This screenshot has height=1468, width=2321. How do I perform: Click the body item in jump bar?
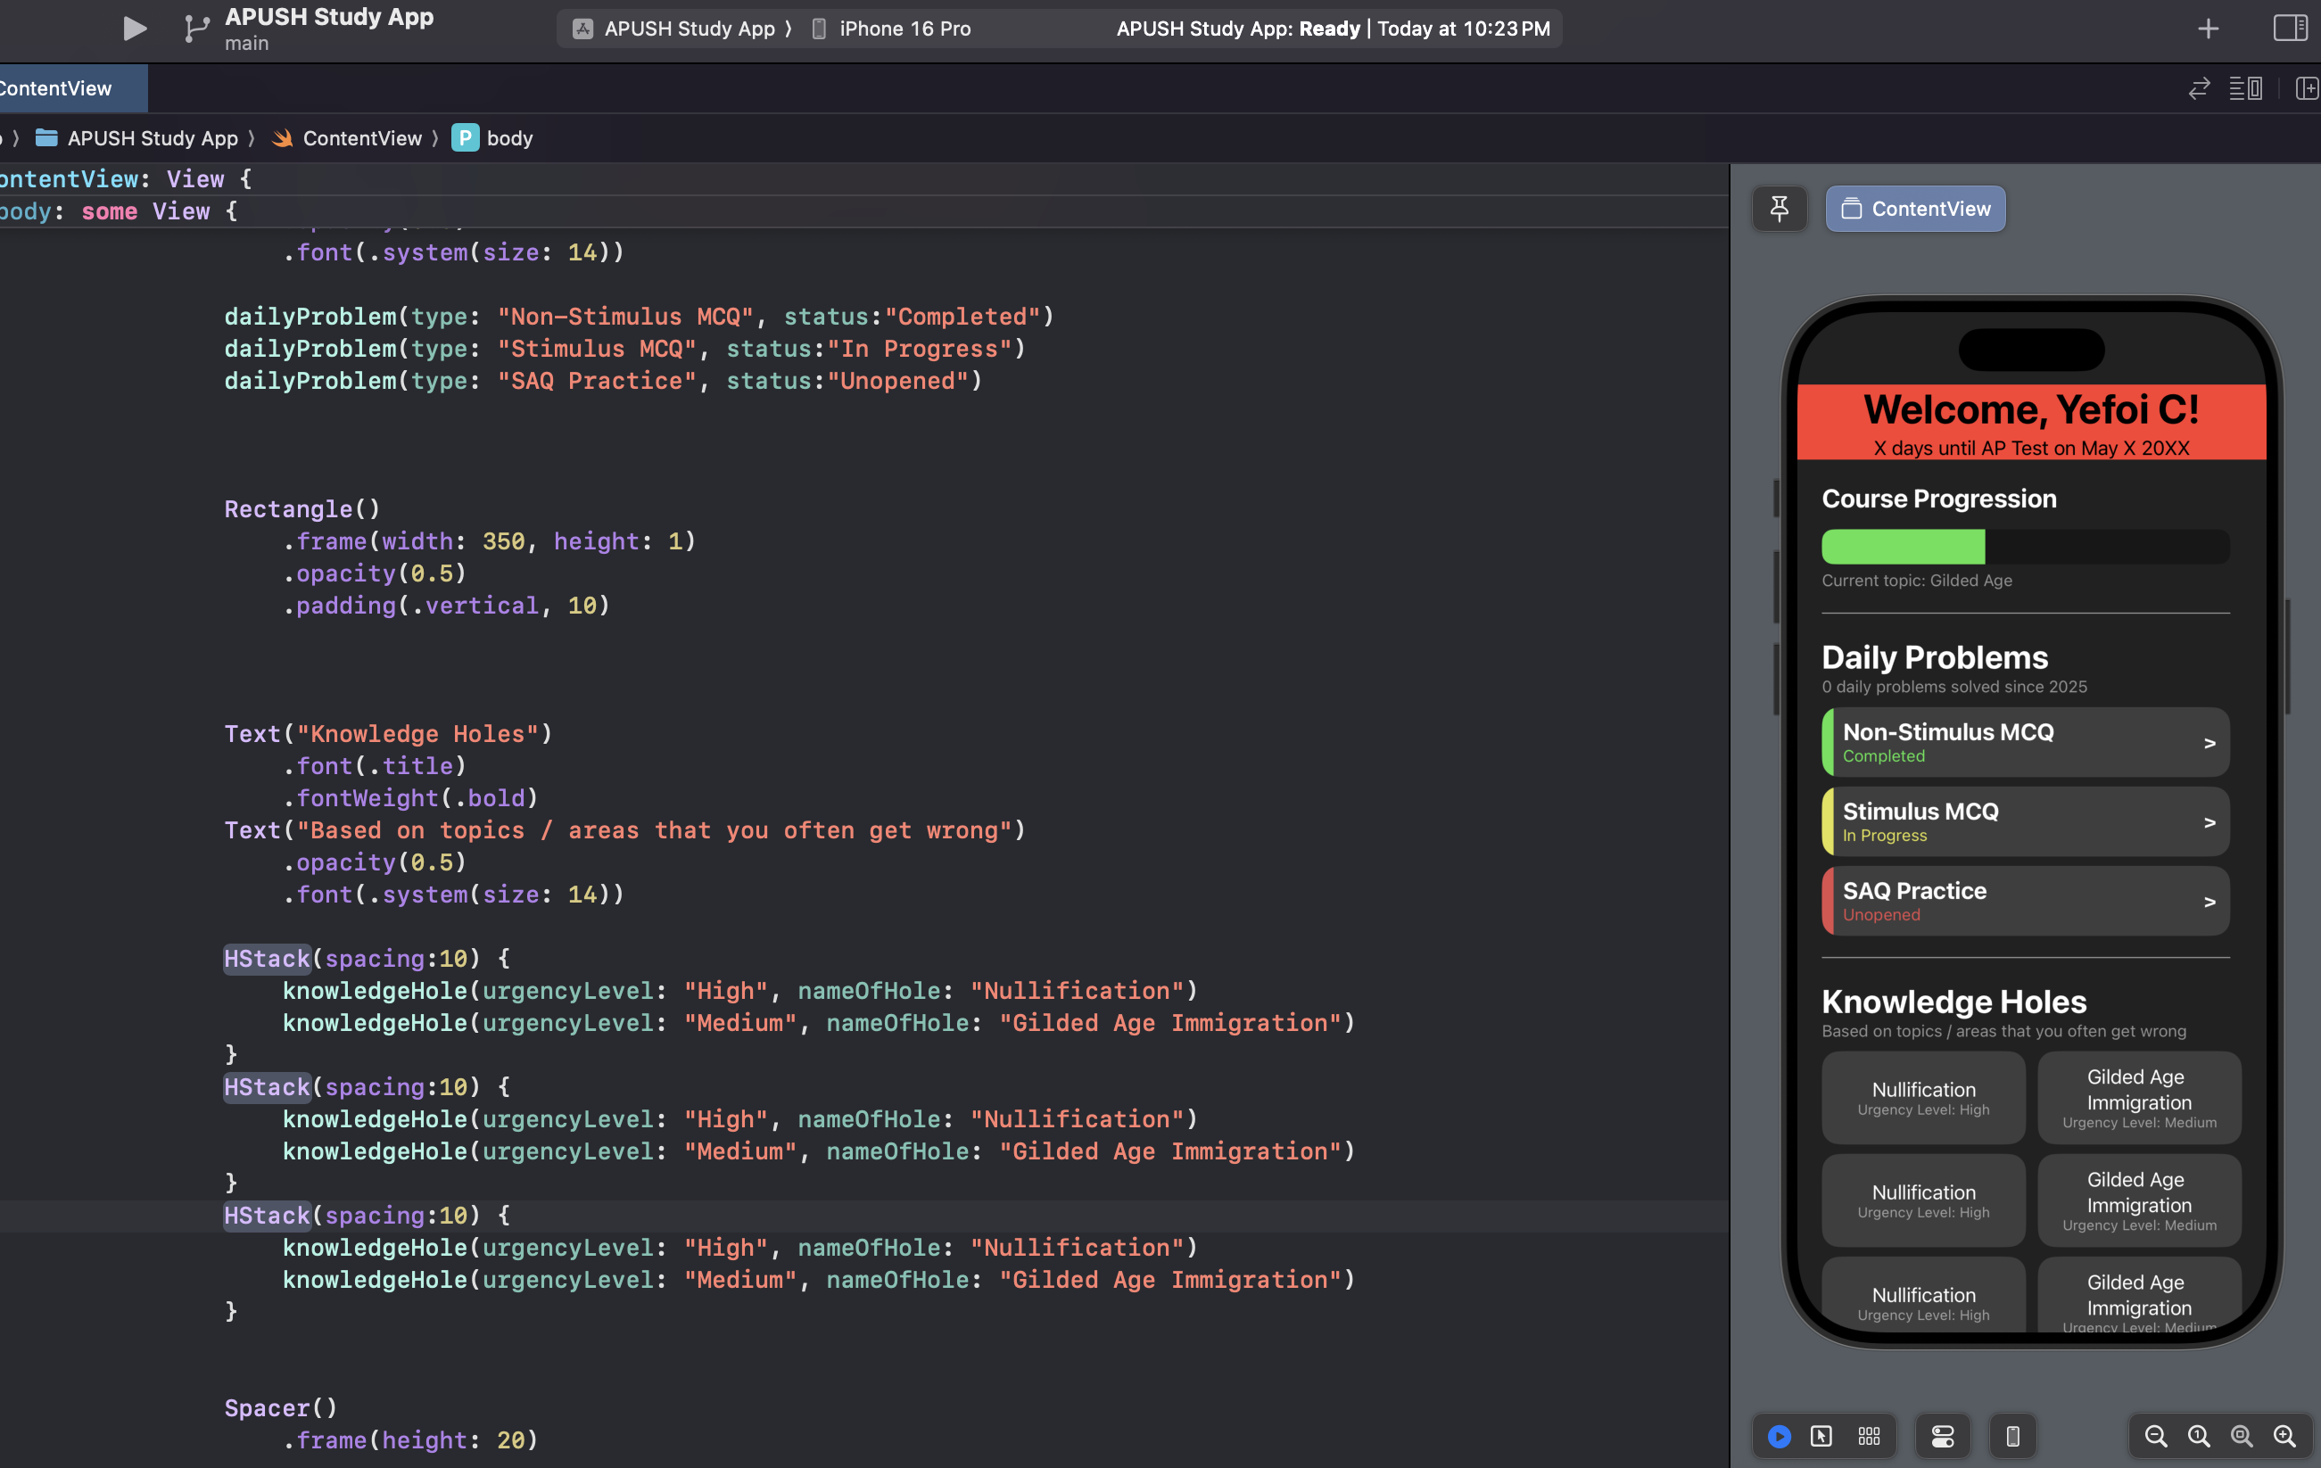[509, 138]
